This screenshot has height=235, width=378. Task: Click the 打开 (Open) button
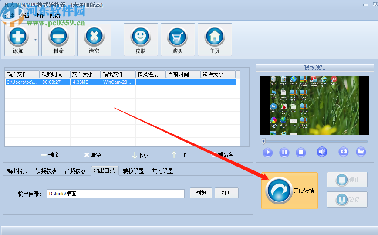226,193
